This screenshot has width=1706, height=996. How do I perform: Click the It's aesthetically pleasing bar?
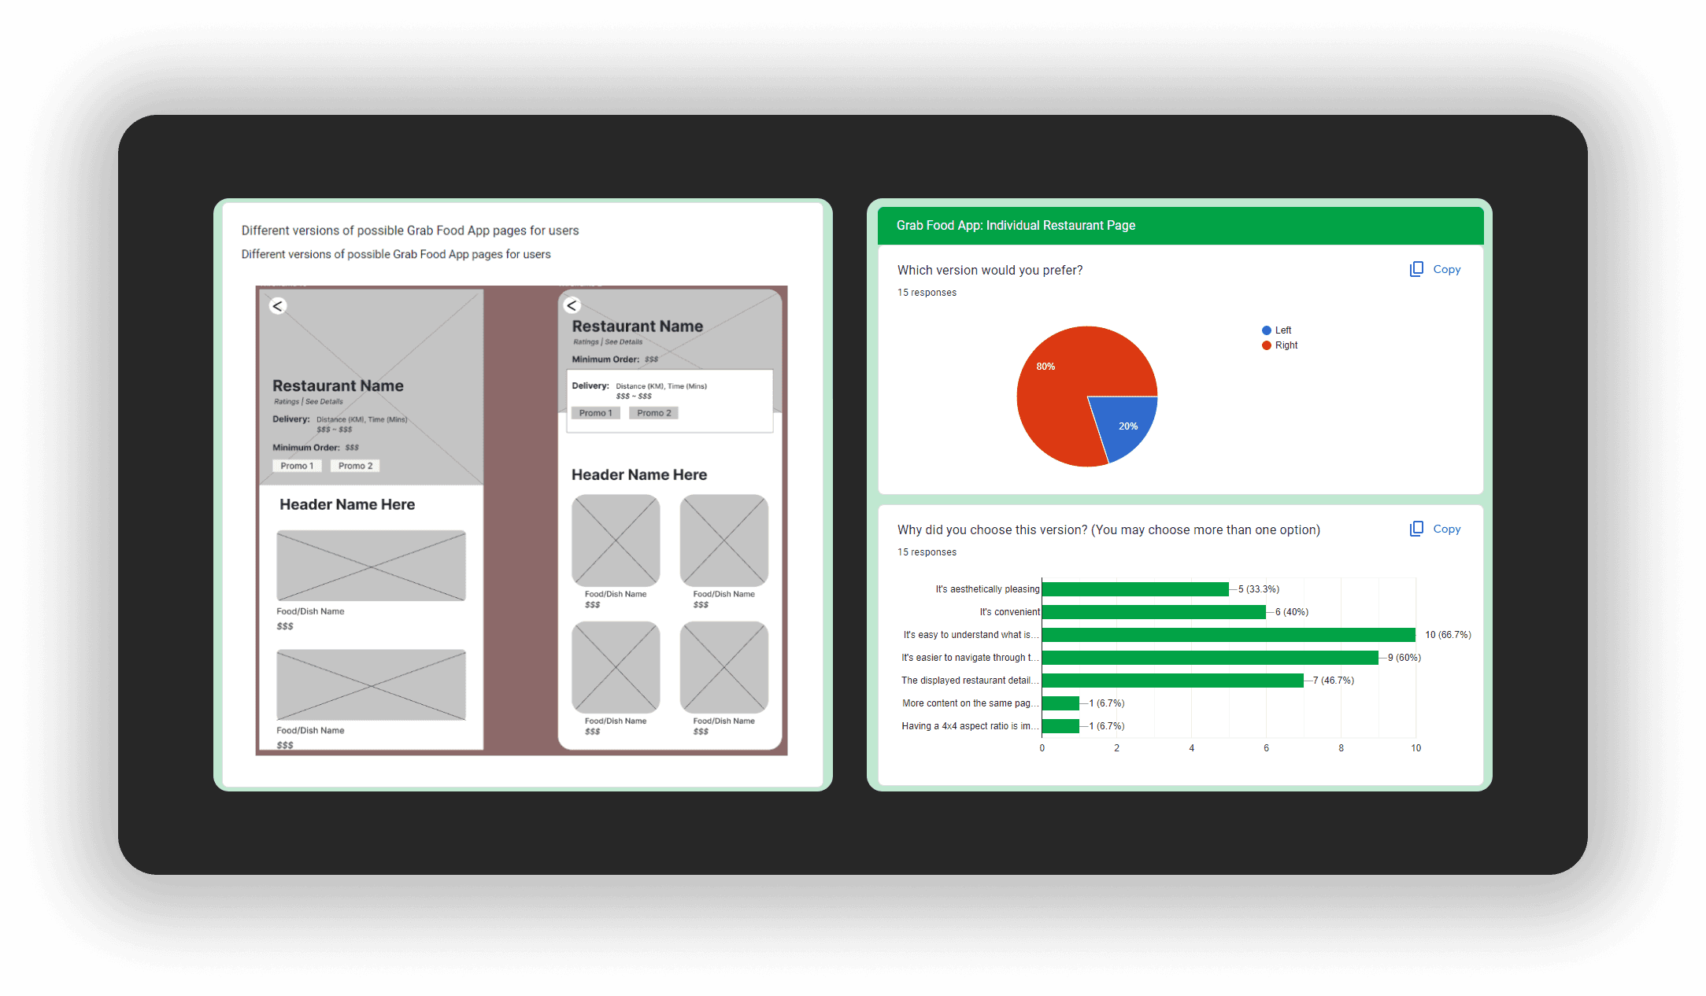pyautogui.click(x=1134, y=589)
